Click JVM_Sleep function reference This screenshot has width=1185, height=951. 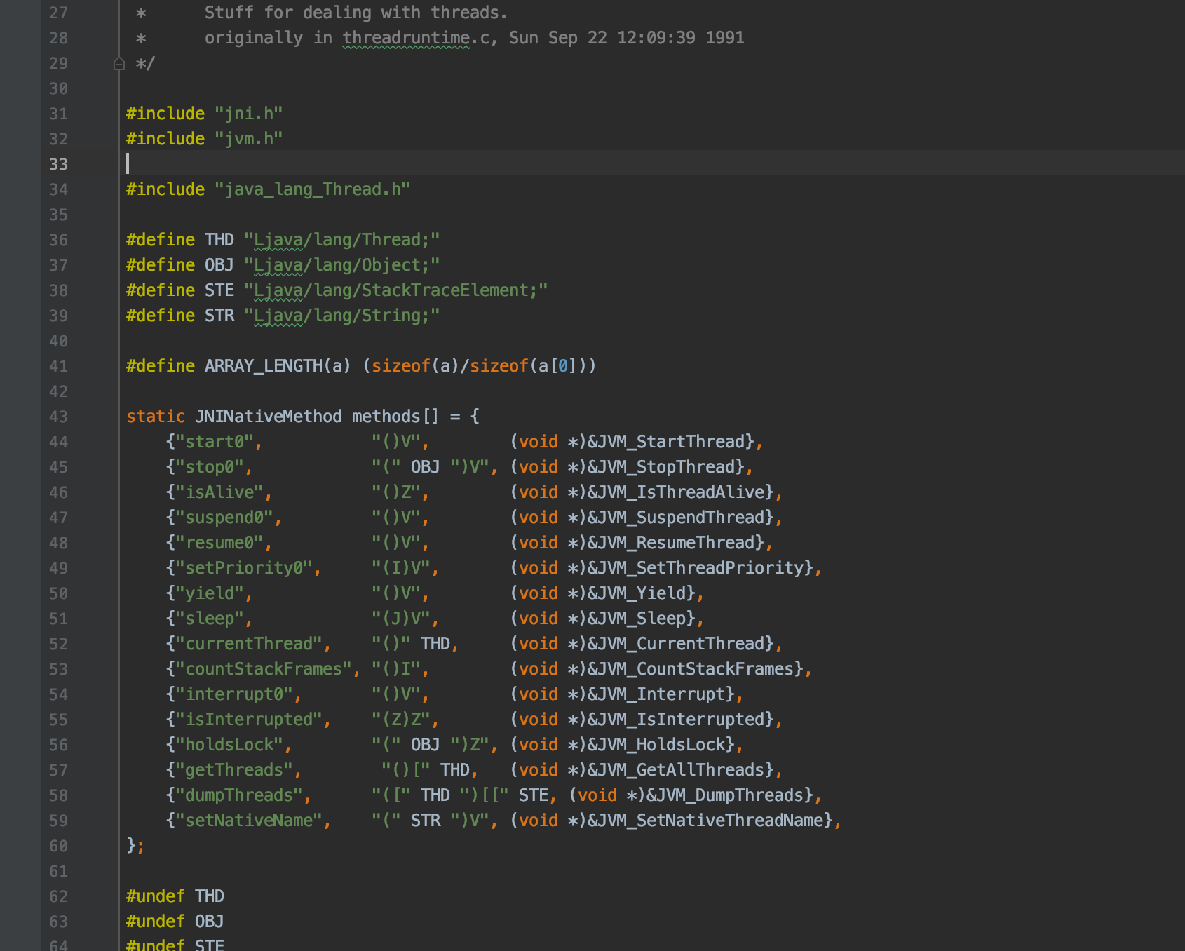[x=642, y=619]
